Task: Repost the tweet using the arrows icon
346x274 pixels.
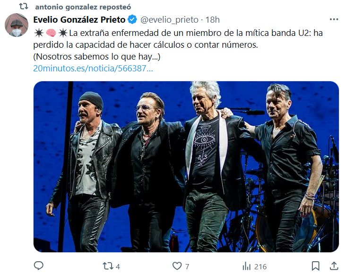Action: (x=107, y=266)
